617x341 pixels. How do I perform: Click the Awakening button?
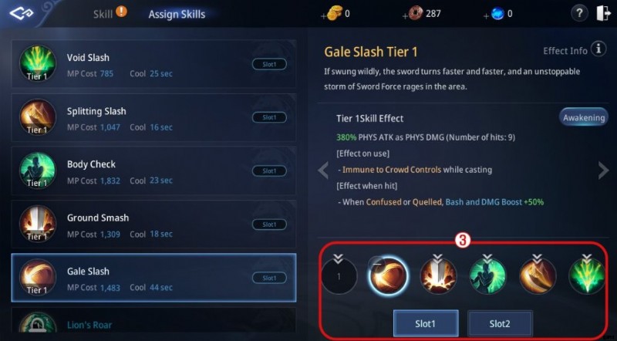click(584, 118)
